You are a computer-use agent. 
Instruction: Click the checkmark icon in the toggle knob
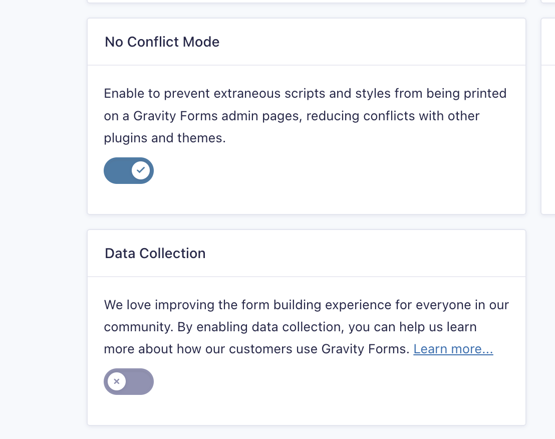[x=141, y=170]
